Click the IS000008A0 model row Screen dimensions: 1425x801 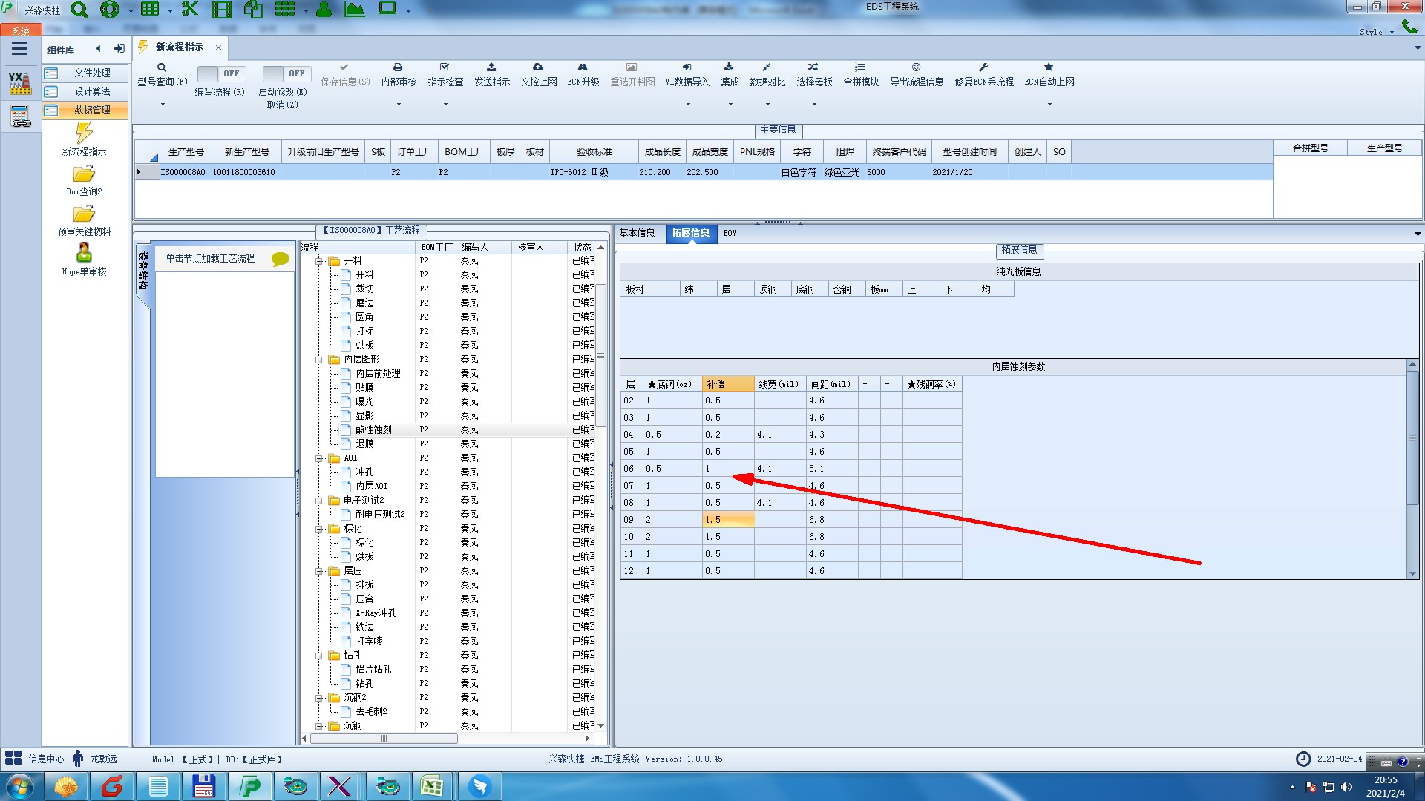703,172
